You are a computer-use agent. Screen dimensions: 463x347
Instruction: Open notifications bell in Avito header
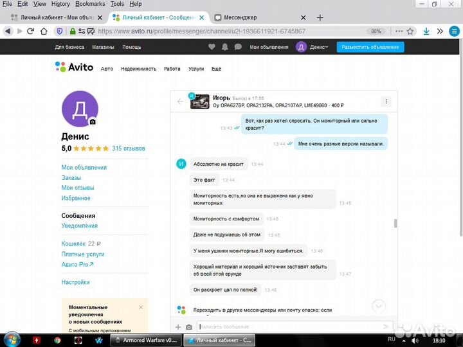pos(225,47)
